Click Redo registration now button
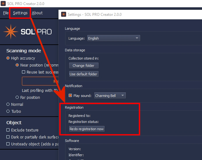This screenshot has width=202, height=160. click(87, 129)
